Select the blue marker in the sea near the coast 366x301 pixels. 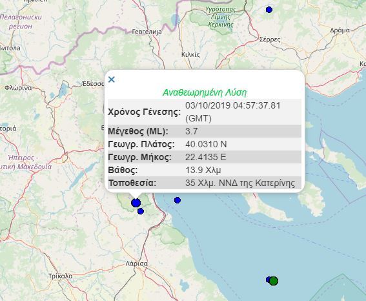point(178,200)
